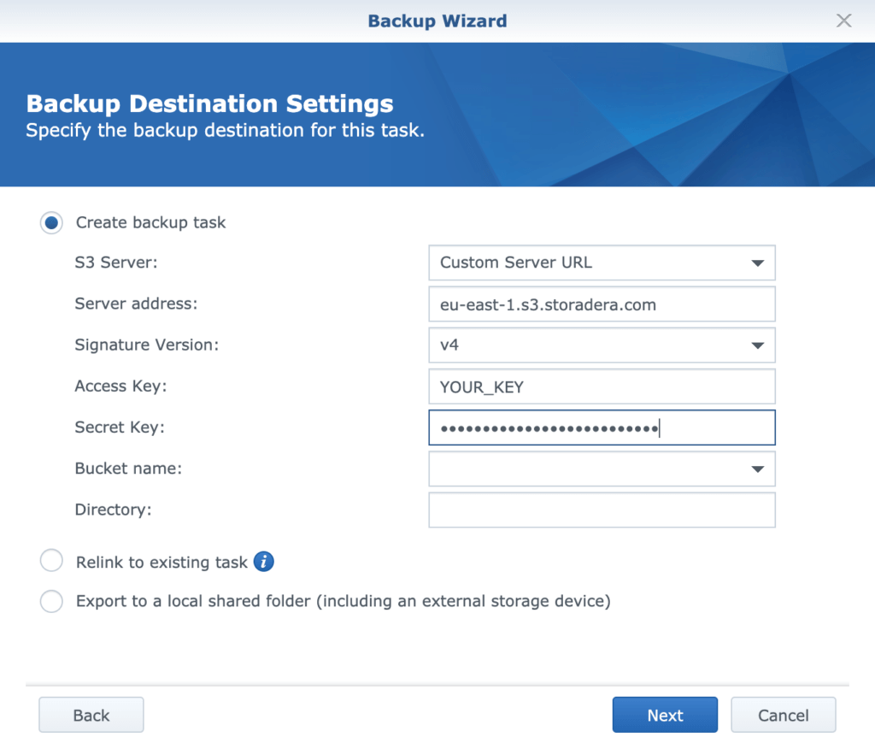Click the Backup Wizard title bar text
Viewport: 875px width, 743px height.
click(437, 21)
